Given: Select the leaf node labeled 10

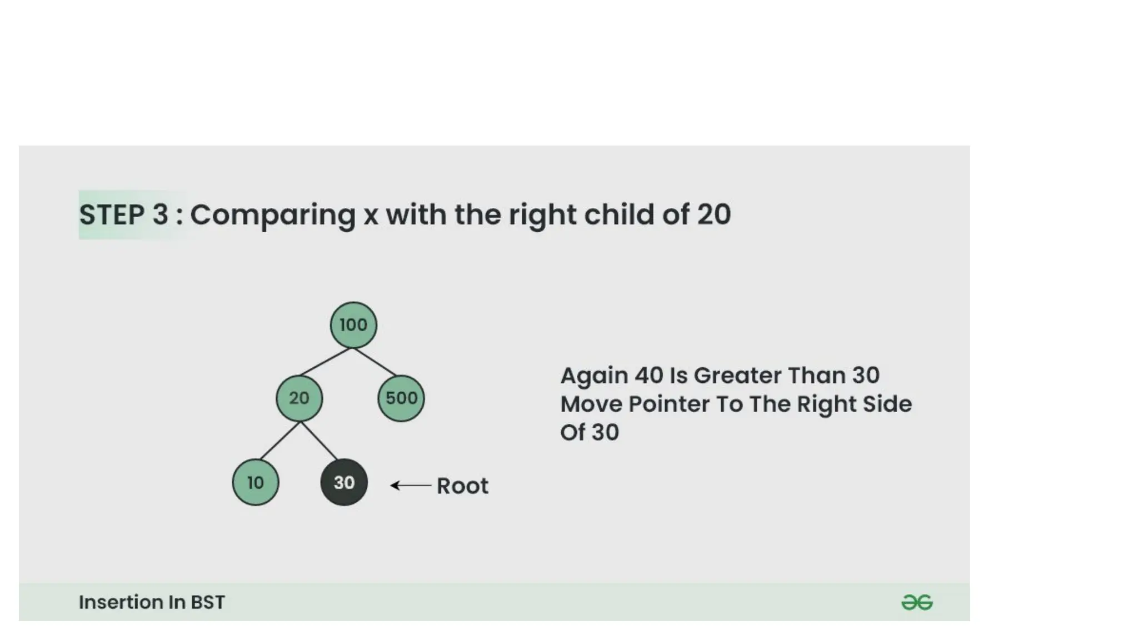Looking at the screenshot, I should (x=256, y=482).
